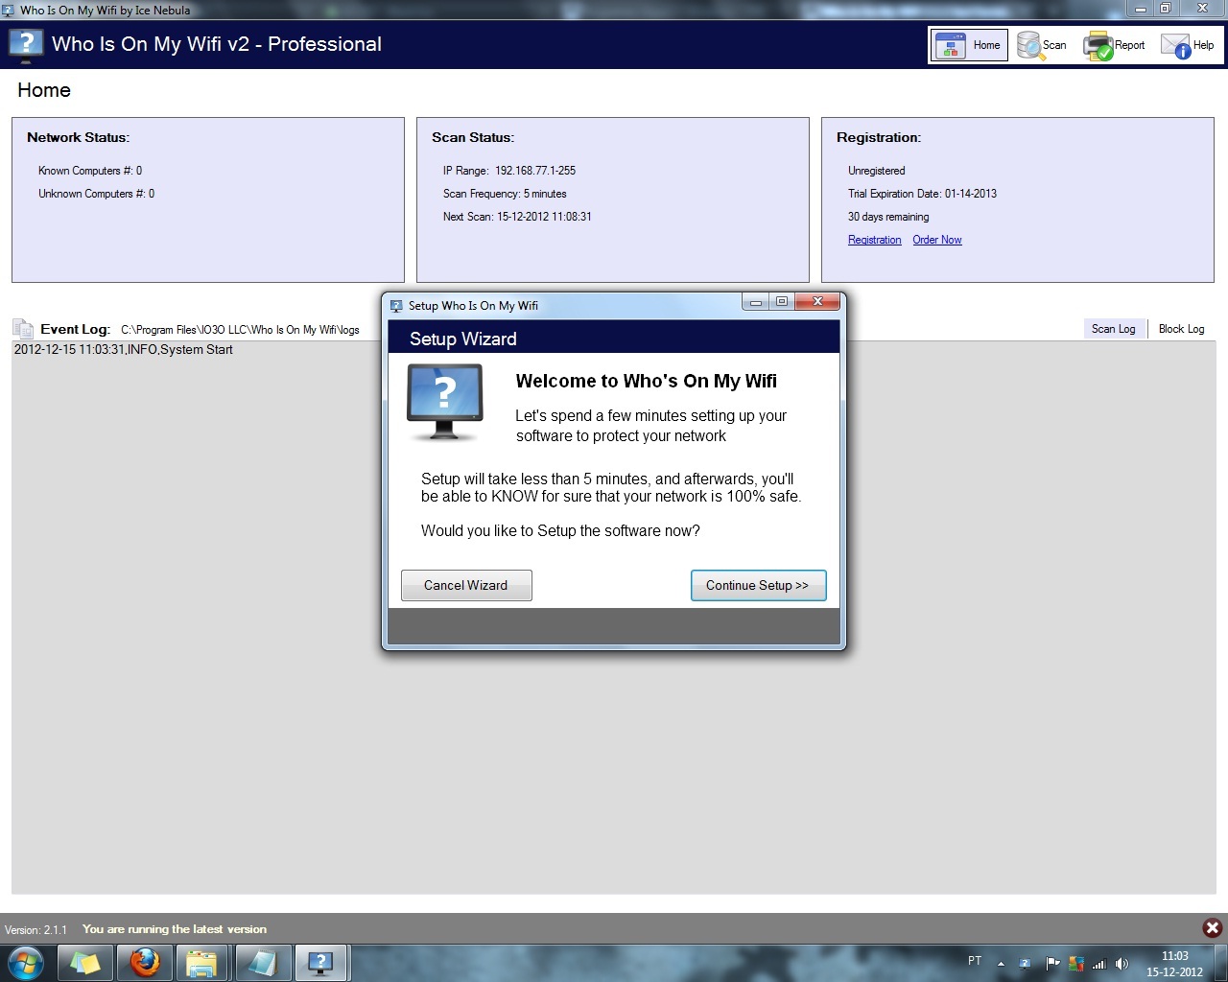Select the System Start event log entry
This screenshot has height=982, width=1228.
pyautogui.click(x=124, y=350)
